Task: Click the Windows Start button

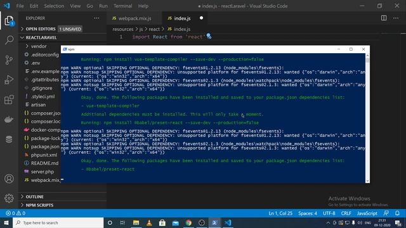Action: [x=6, y=222]
